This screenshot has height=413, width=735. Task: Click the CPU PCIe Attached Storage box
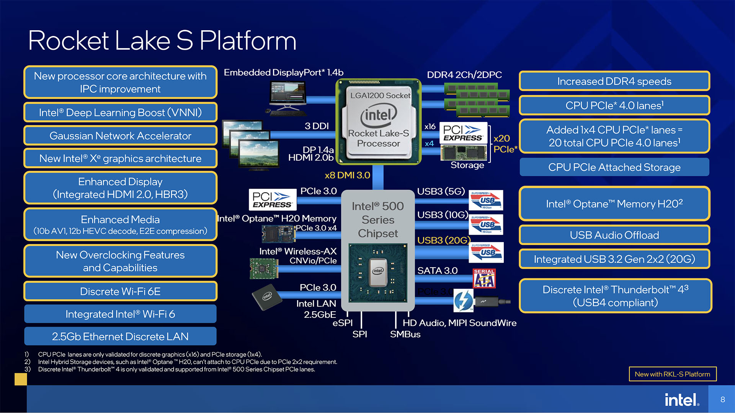coord(614,167)
